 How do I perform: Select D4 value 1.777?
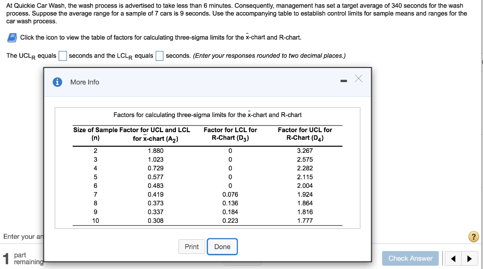pyautogui.click(x=305, y=220)
